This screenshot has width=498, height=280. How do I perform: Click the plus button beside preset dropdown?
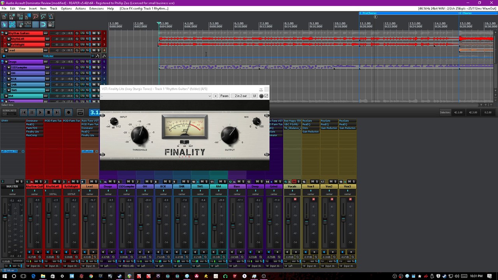tap(216, 96)
